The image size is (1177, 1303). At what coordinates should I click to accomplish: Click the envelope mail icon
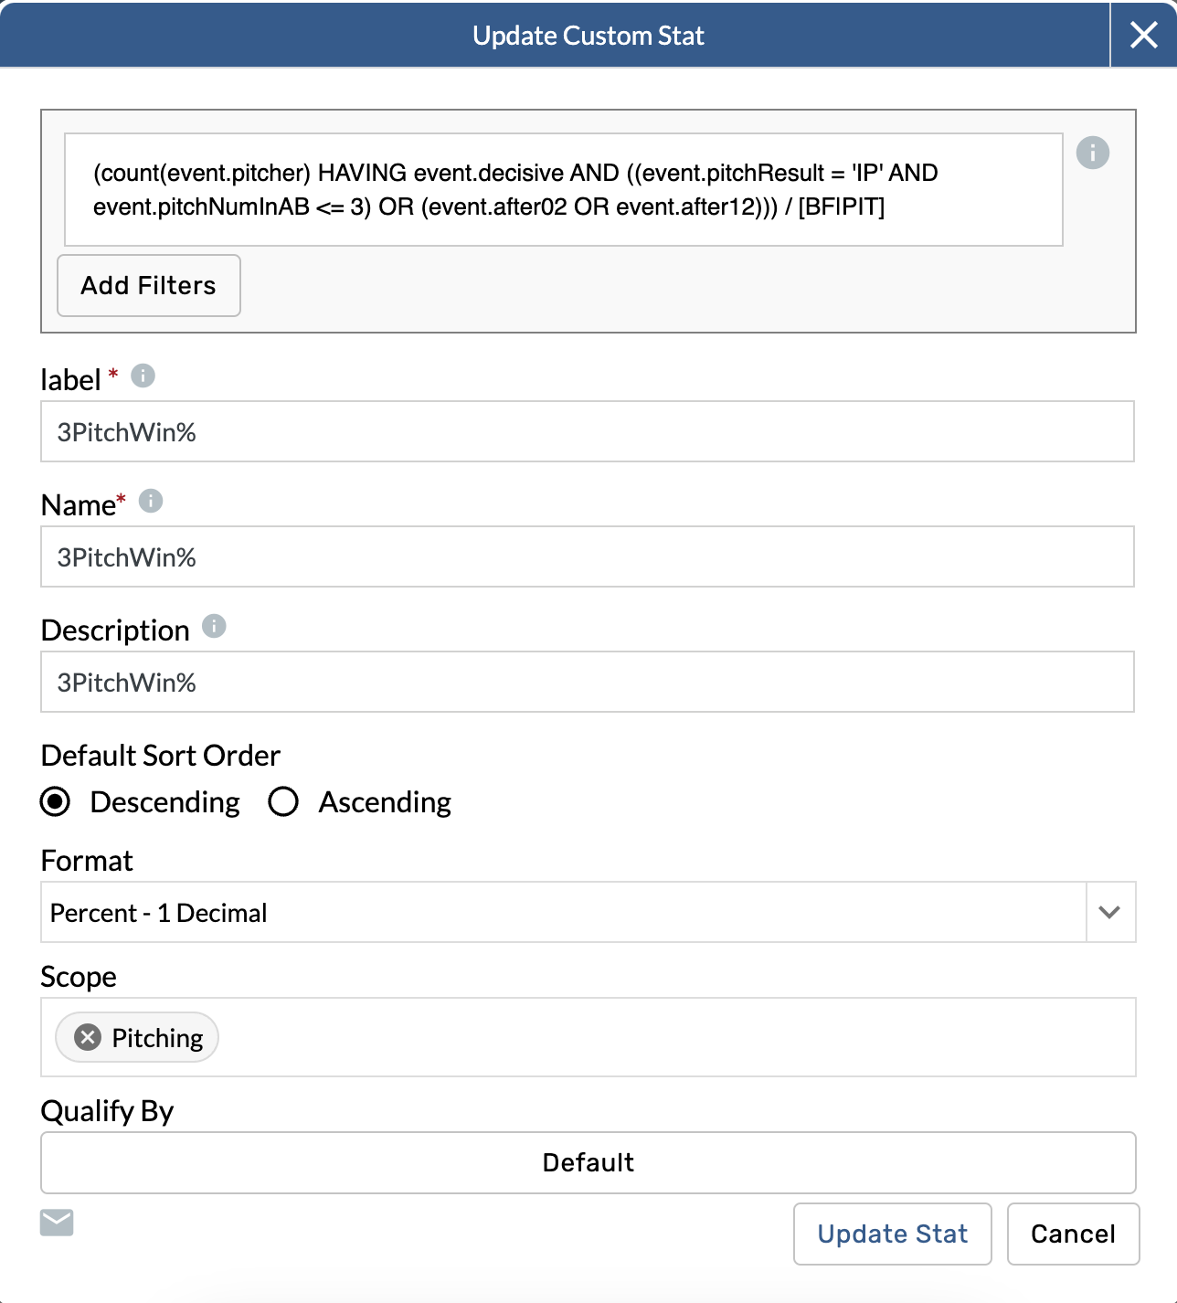(x=57, y=1223)
